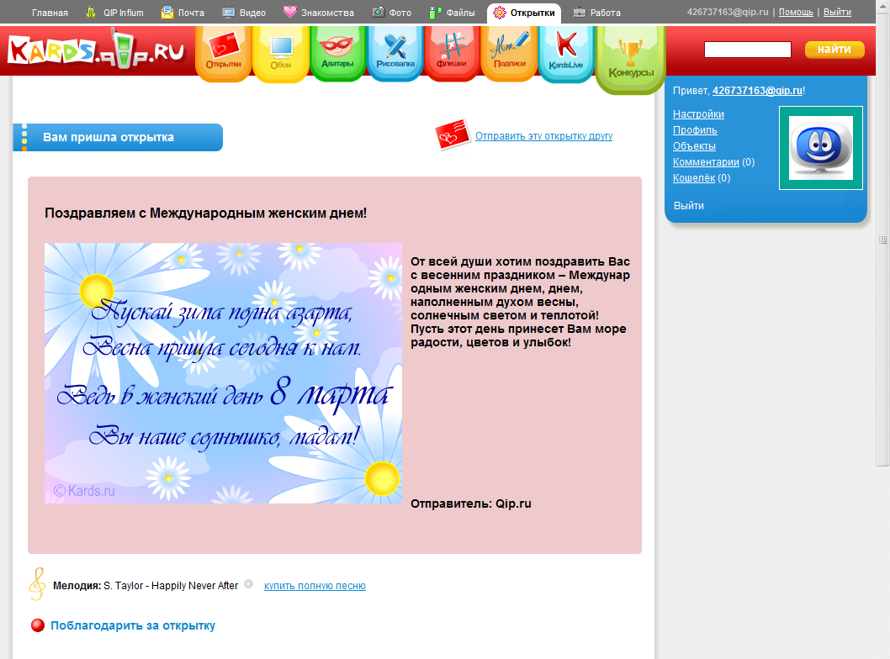Open the Аватары avatars icon

[x=337, y=53]
